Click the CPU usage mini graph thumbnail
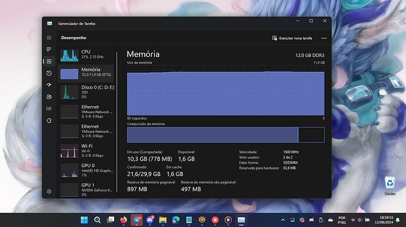This screenshot has height=227, width=406. click(x=69, y=55)
